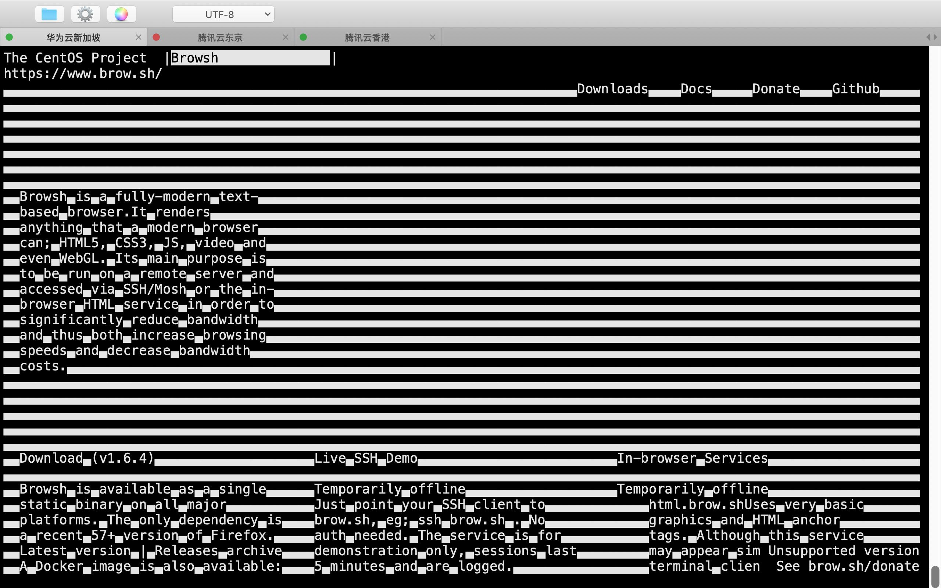
Task: Click the https://www.brow.sh/ URL bar
Action: click(83, 73)
